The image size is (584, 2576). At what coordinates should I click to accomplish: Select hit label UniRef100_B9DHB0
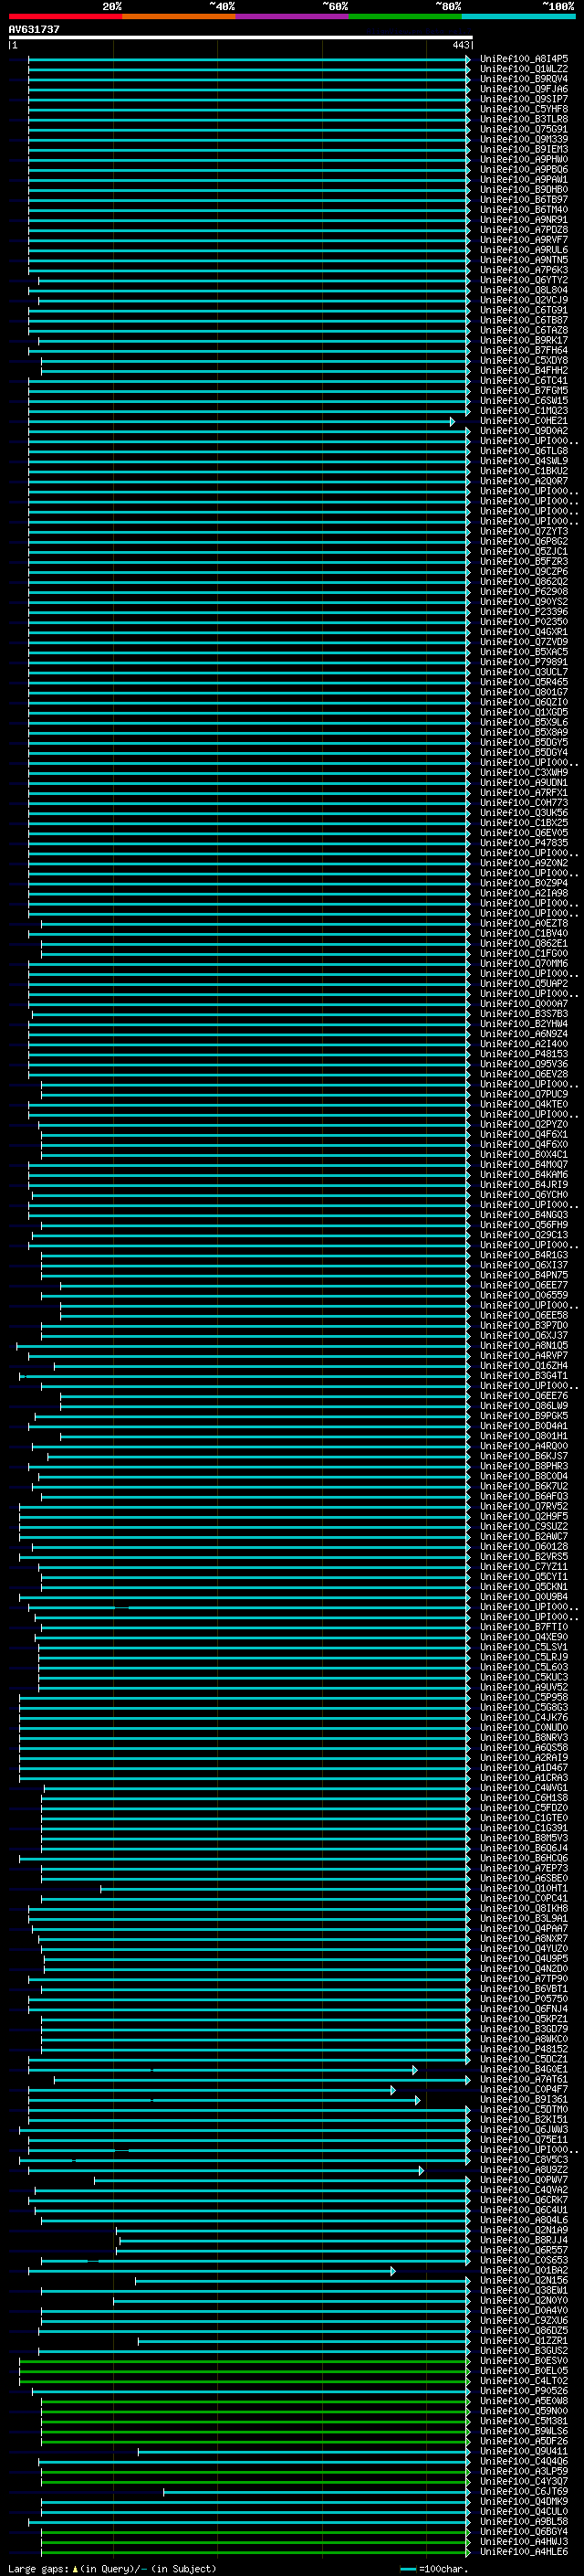point(524,190)
